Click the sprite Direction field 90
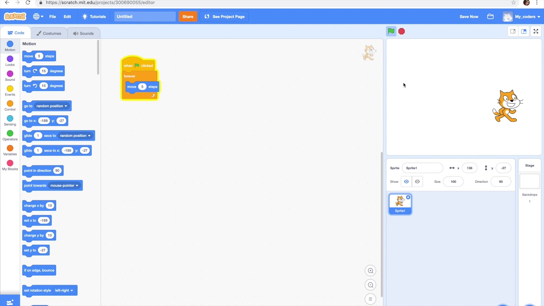The image size is (544, 306). (501, 181)
